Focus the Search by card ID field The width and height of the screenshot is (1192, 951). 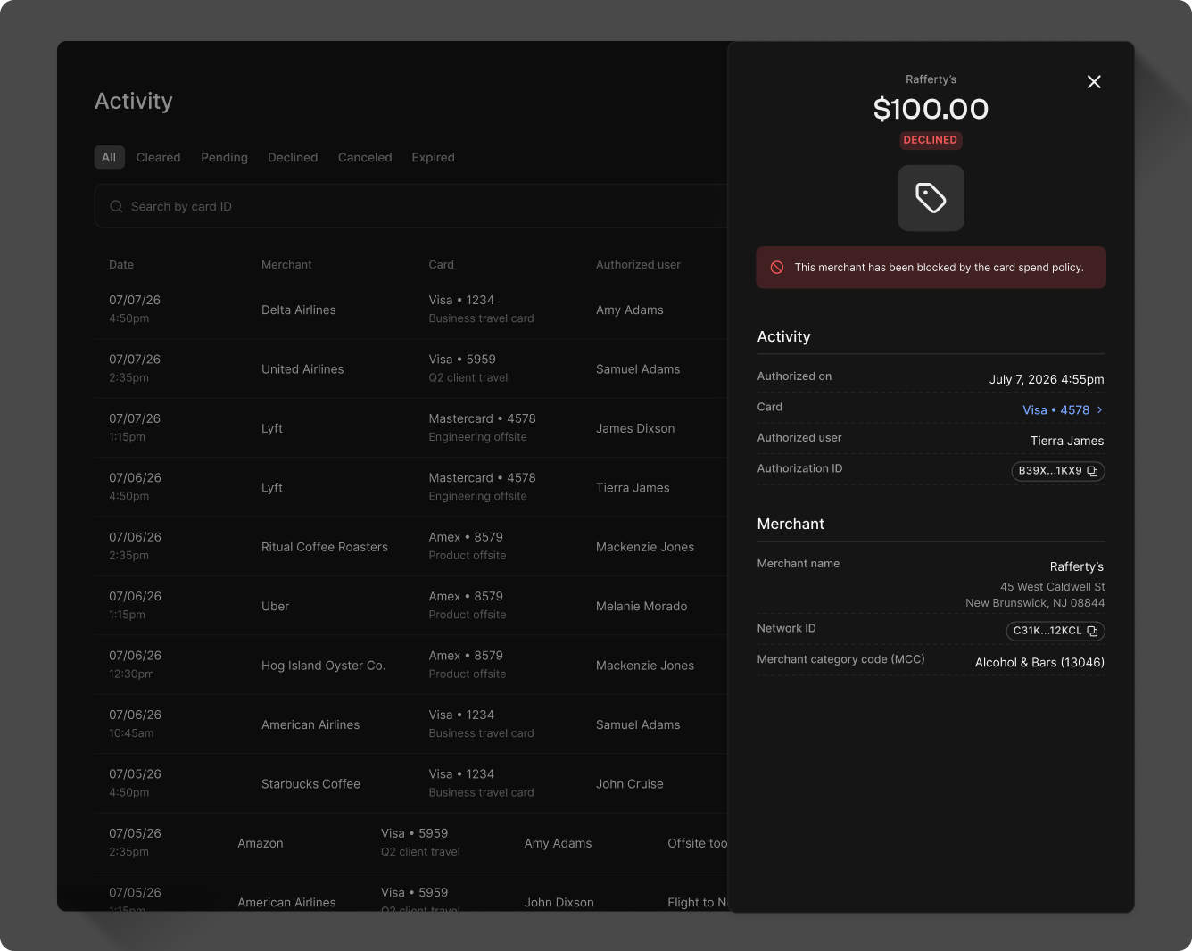point(411,206)
